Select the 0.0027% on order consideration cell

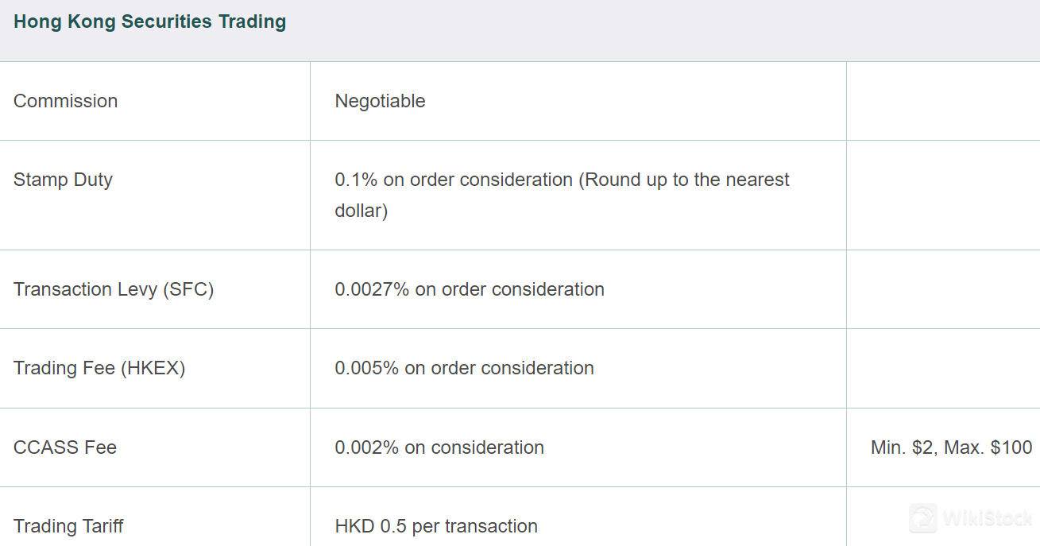tap(470, 289)
